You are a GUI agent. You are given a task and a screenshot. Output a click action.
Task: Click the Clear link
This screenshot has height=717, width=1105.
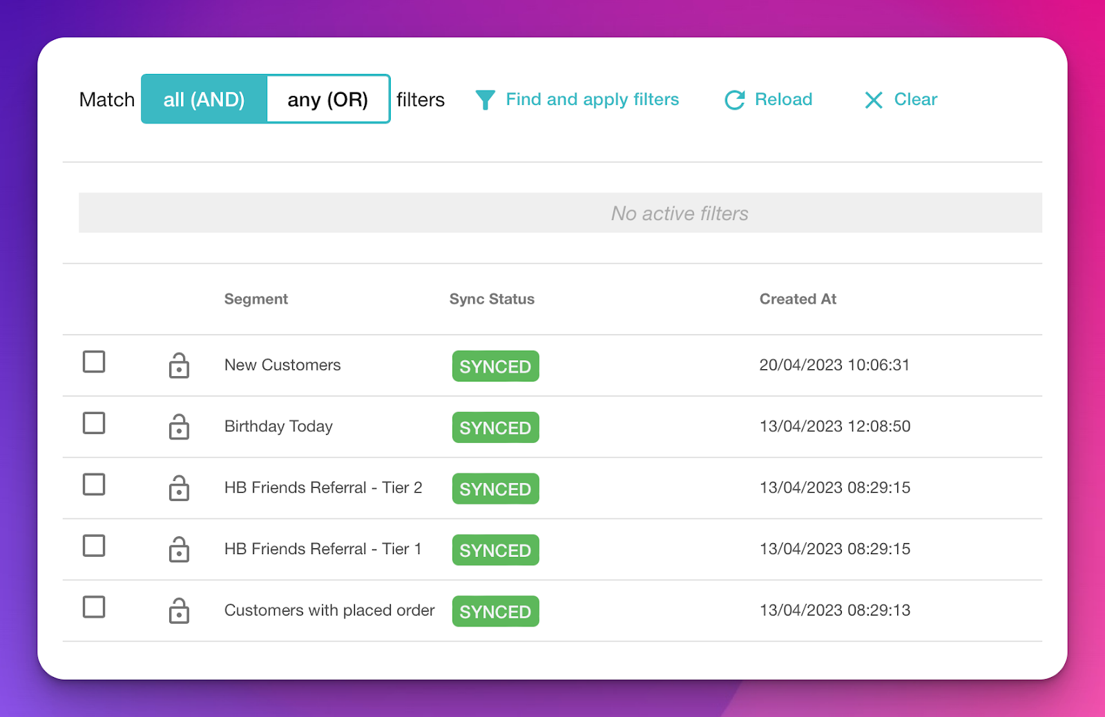pos(915,99)
